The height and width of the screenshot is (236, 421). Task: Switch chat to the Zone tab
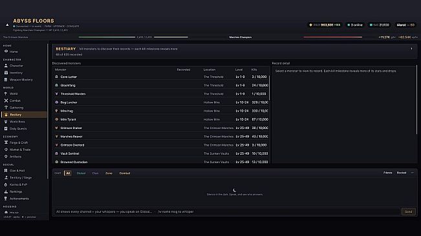point(109,173)
